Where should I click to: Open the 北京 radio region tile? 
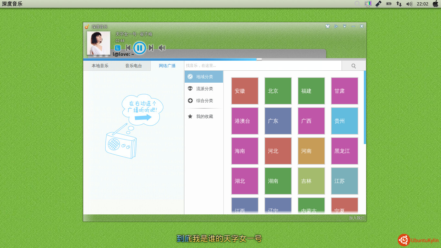click(278, 91)
